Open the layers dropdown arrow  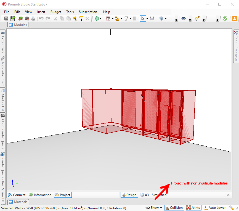coord(166,19)
